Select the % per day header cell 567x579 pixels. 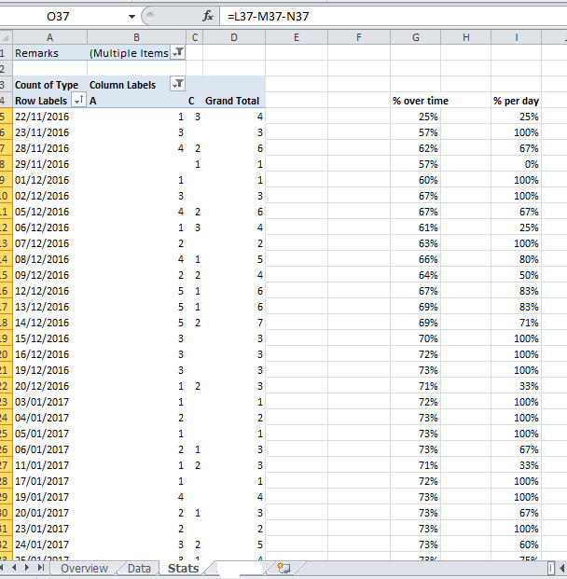tap(517, 101)
